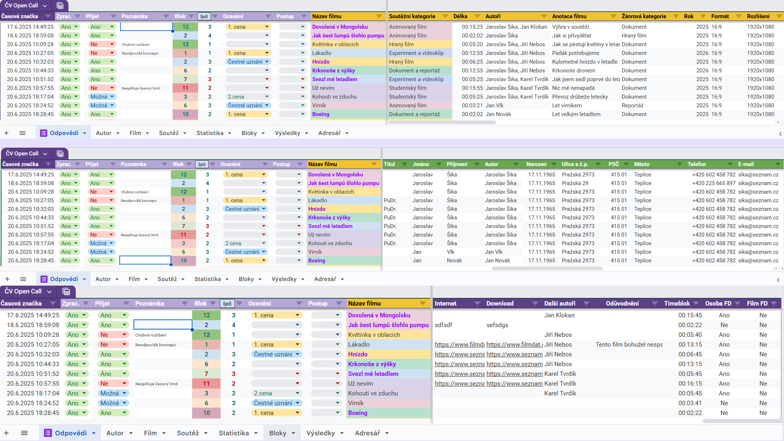Open the Anotace filmu column filter dropdown
The image size is (784, 441).
tap(613, 16)
